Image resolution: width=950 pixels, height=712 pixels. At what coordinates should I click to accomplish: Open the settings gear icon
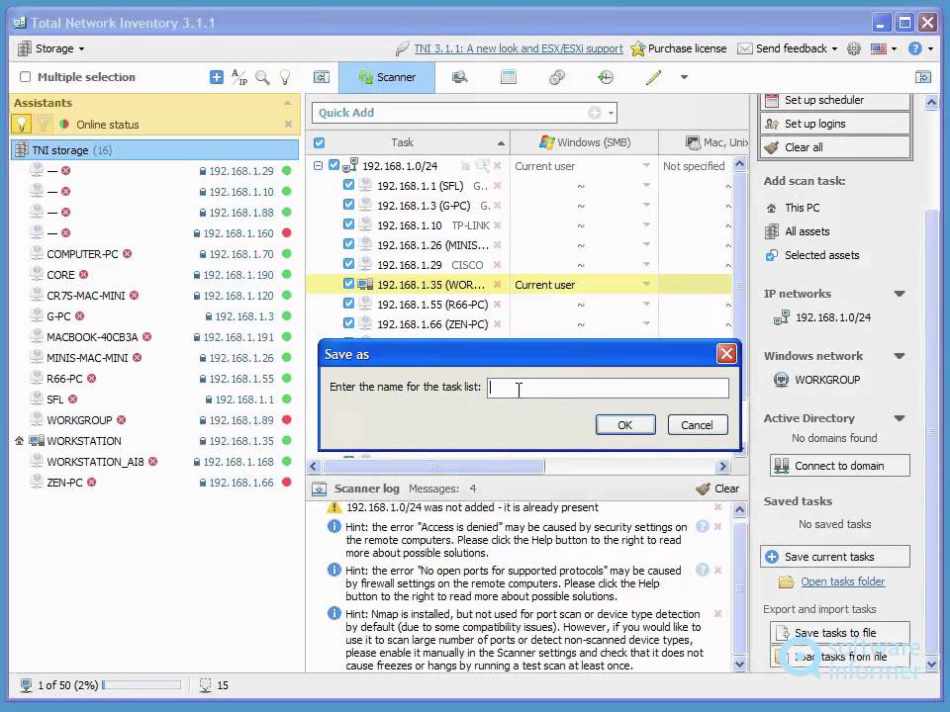point(854,48)
